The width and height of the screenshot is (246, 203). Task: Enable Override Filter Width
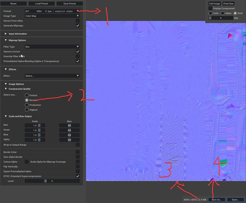[x=78, y=56]
